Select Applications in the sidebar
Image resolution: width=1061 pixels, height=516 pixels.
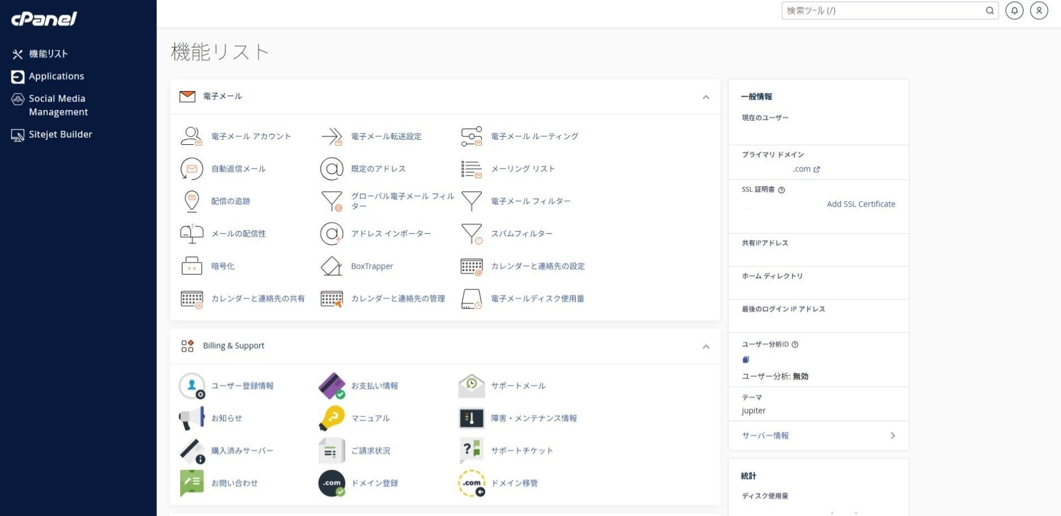[x=57, y=76]
